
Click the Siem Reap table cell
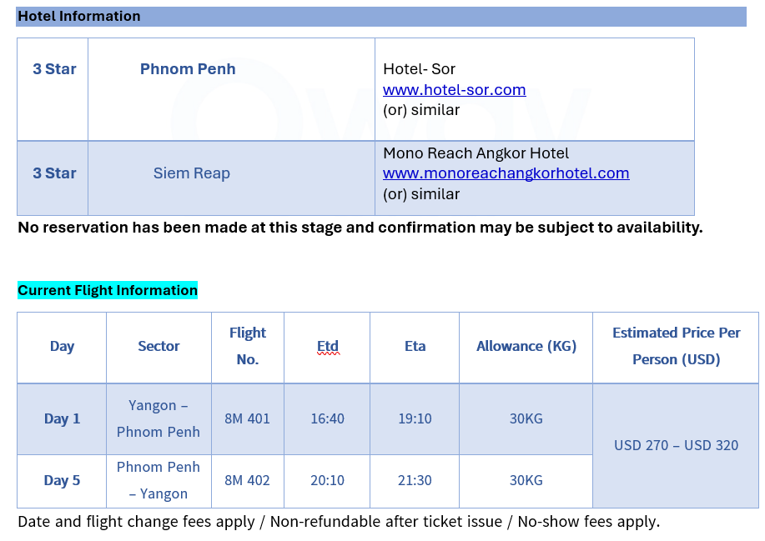(192, 173)
